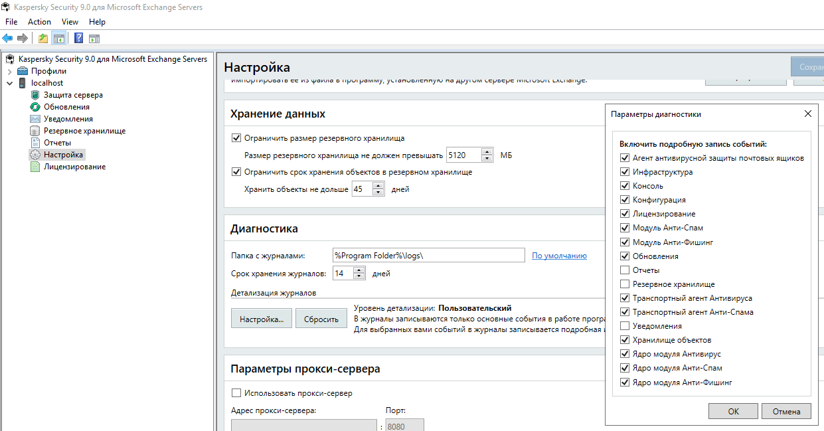Toggle Транспортный агент Антивируса checkbox
The height and width of the screenshot is (431, 824).
tap(625, 298)
